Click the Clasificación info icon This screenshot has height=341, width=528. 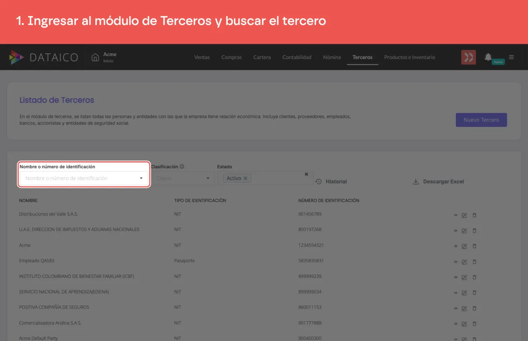(182, 167)
